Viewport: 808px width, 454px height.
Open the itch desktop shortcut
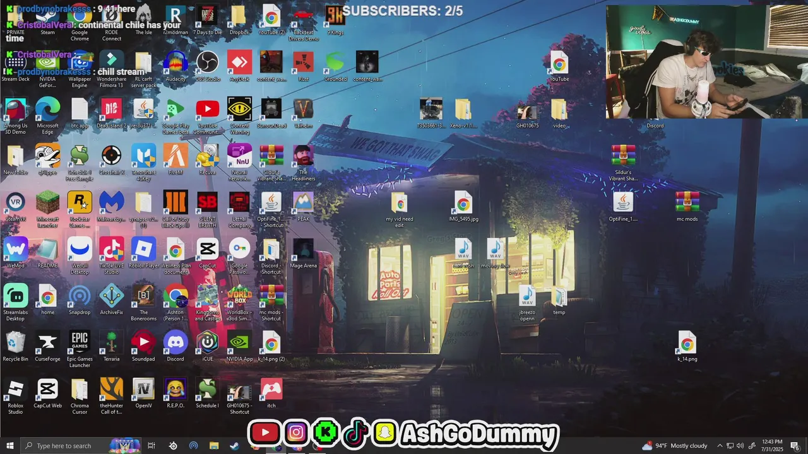point(271,393)
